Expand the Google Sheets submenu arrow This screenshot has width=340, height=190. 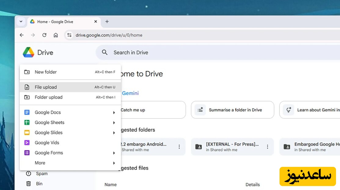click(x=114, y=123)
